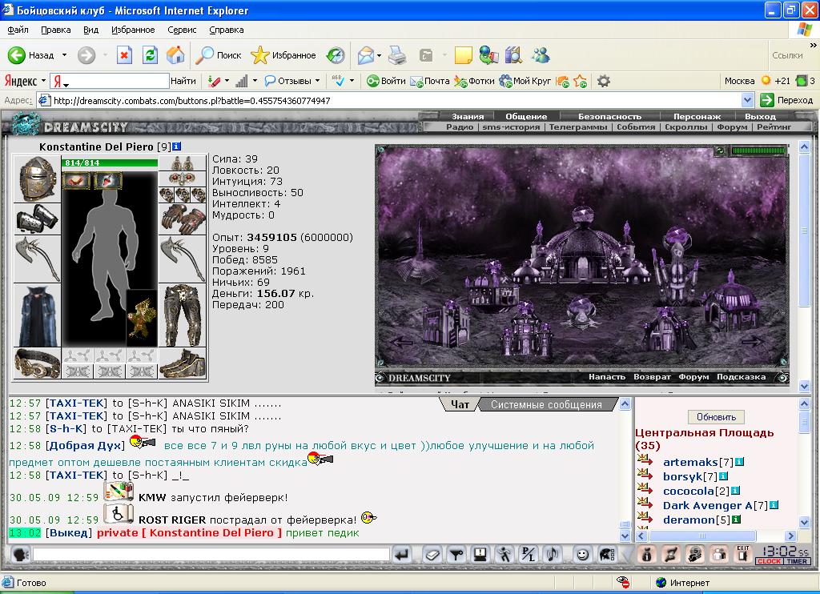The width and height of the screenshot is (820, 594).
Task: Click the leg armor pants slot
Action: 183,315
